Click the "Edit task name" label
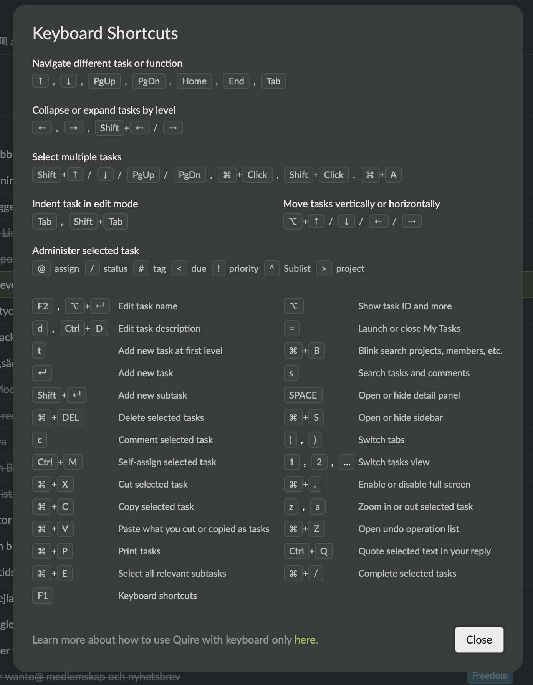Viewport: 533px width, 685px height. coord(148,306)
